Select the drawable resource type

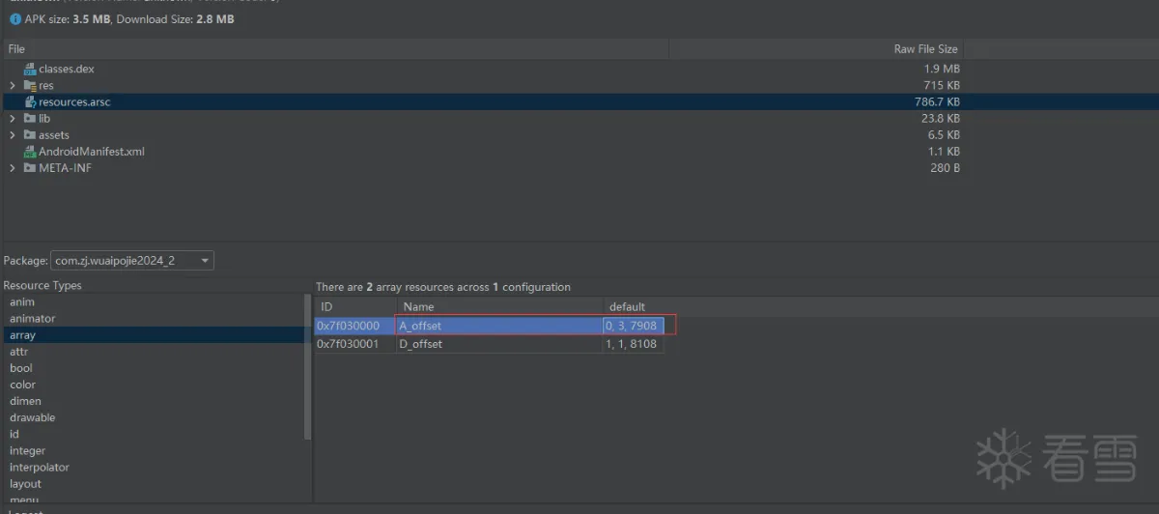(x=33, y=418)
